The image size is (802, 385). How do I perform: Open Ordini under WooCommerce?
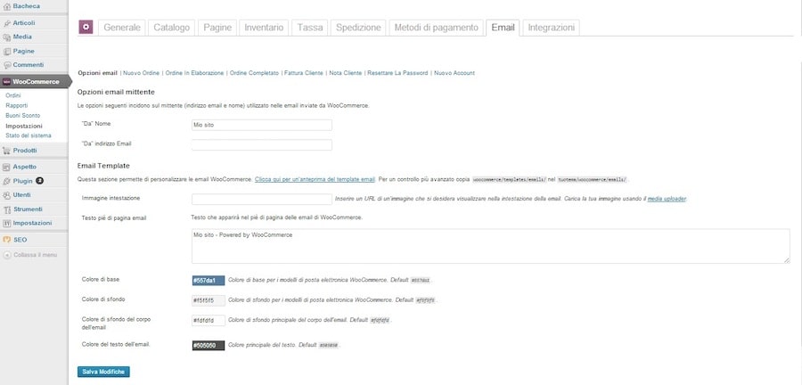tap(13, 95)
